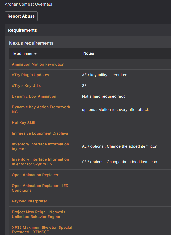Open Animation Motion Revolution mod link
Viewport: 171px width, 235px height.
(38, 64)
